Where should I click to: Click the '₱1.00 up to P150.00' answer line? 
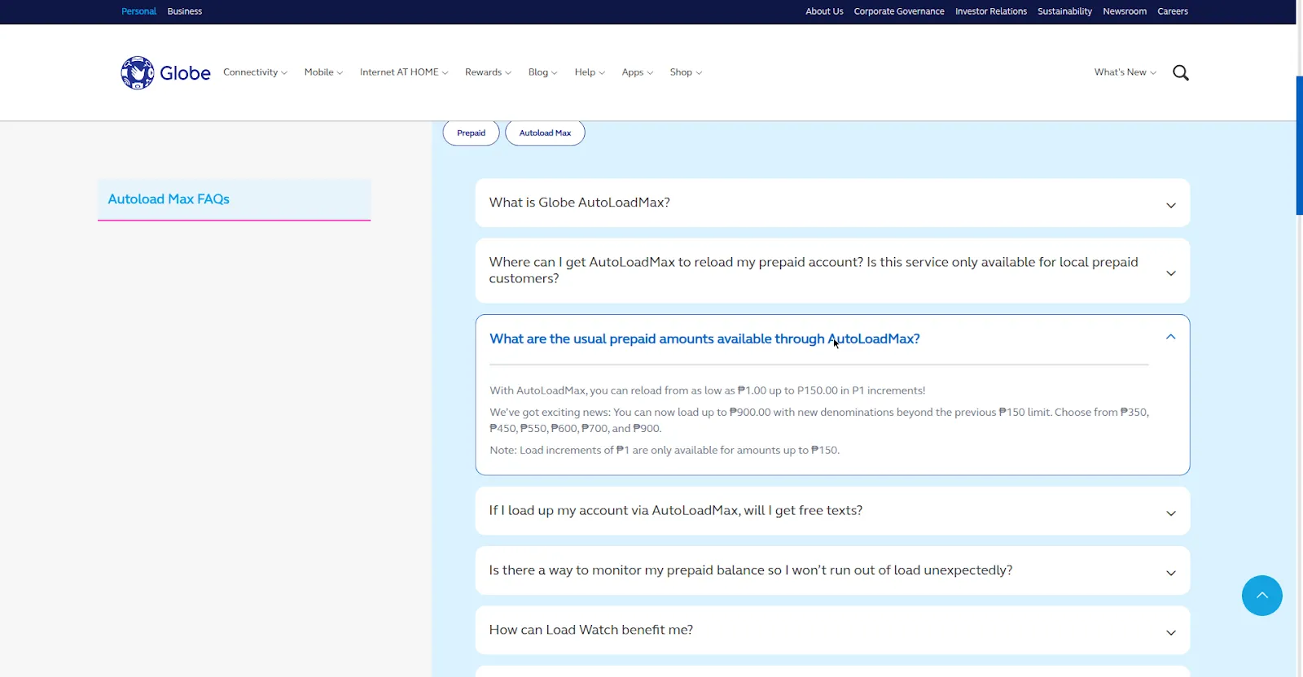coord(707,391)
